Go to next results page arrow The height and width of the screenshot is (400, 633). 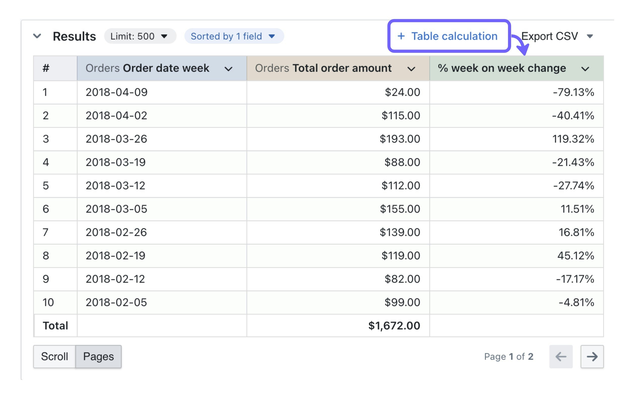(592, 357)
